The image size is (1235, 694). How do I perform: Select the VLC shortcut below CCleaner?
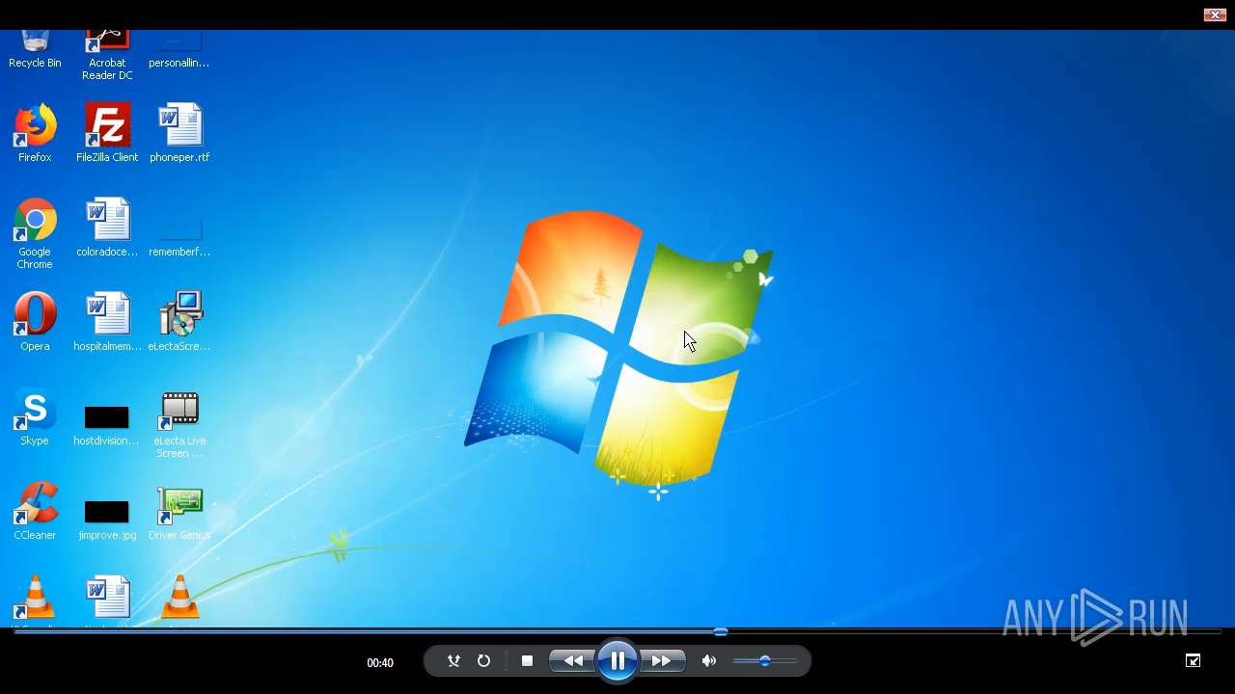pyautogui.click(x=35, y=600)
